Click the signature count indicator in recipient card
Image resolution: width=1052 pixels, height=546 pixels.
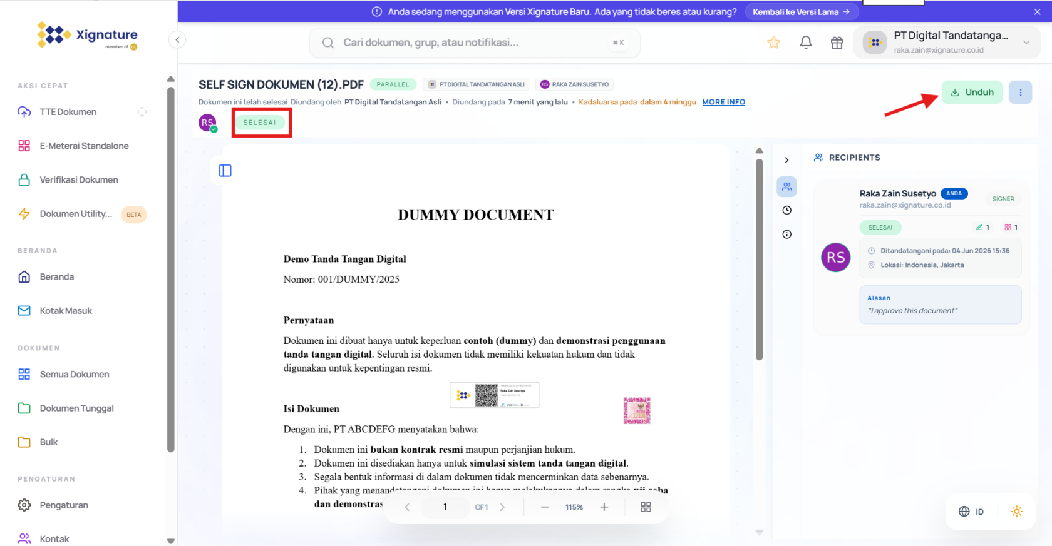[x=982, y=227]
